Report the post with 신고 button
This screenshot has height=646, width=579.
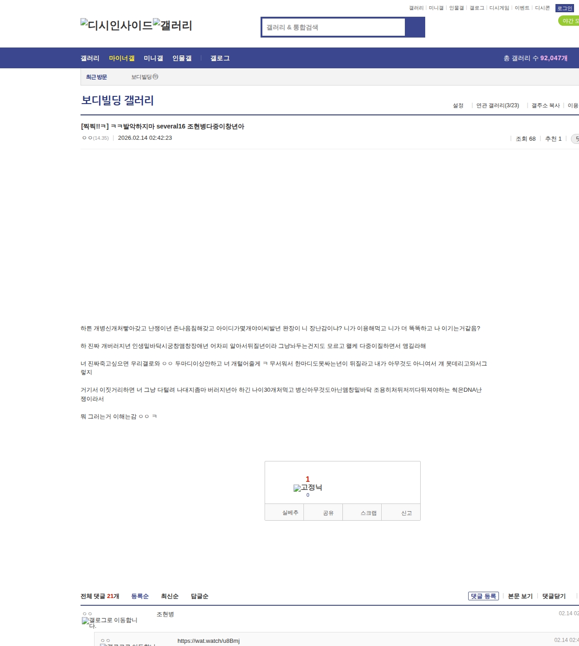pyautogui.click(x=406, y=513)
